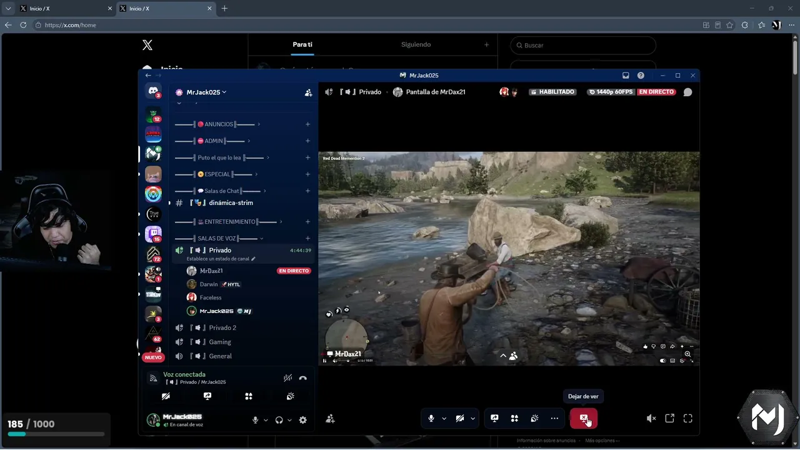
Task: Add channel to ADMIN category
Action: coord(307,141)
